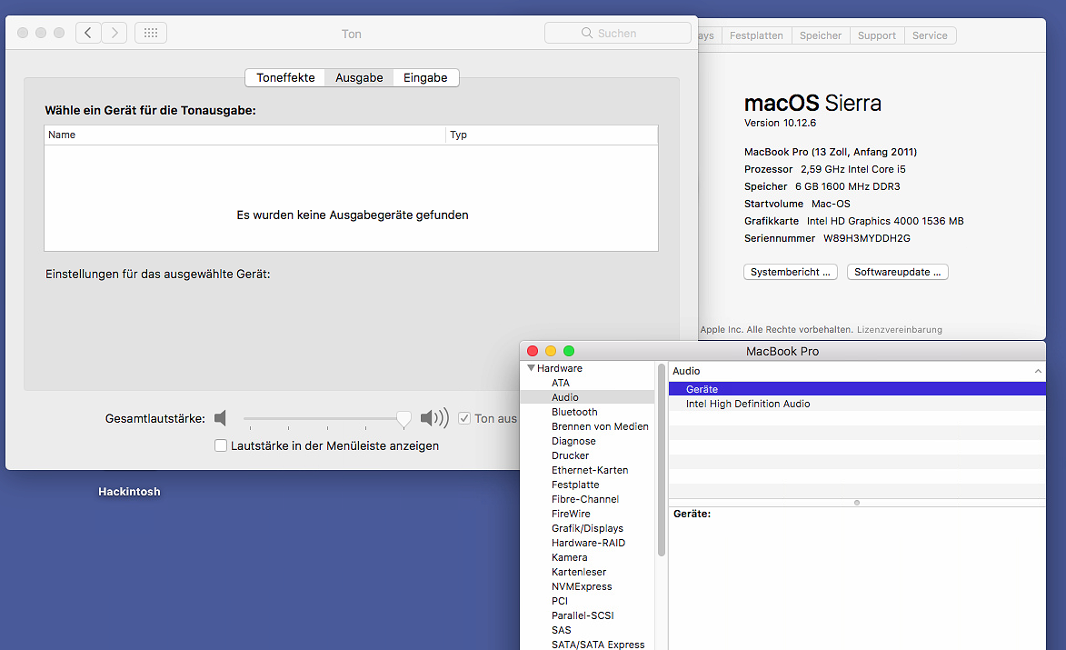Click the loud volume speaker icon
The image size is (1066, 650).
434,418
